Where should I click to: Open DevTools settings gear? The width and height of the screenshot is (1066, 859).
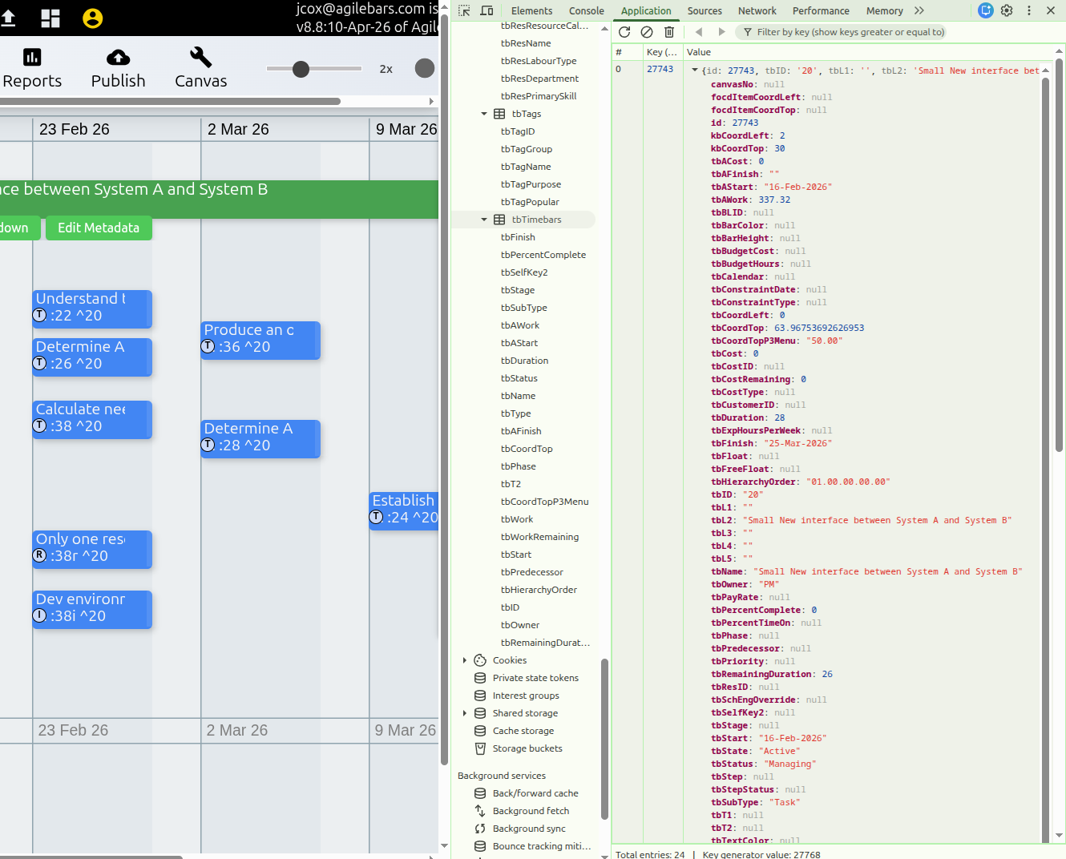1007,10
